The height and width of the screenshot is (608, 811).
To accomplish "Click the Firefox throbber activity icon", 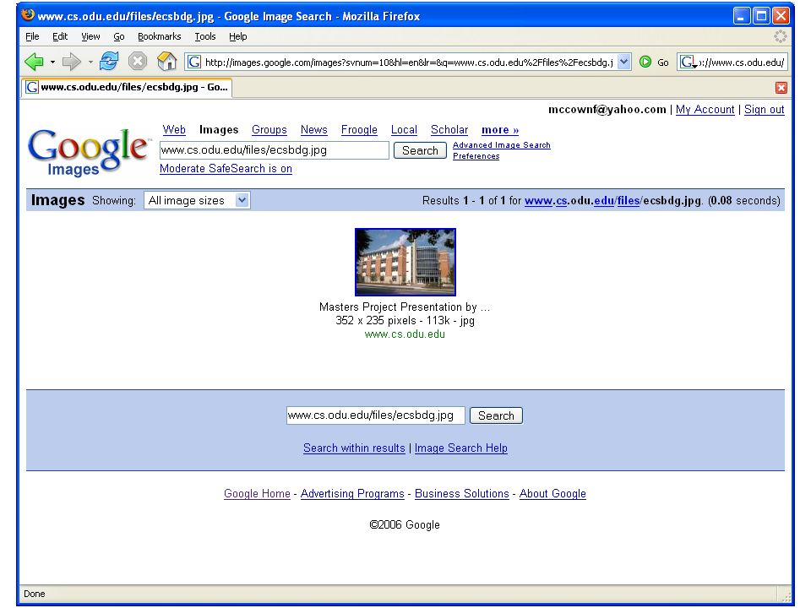I will click(780, 36).
